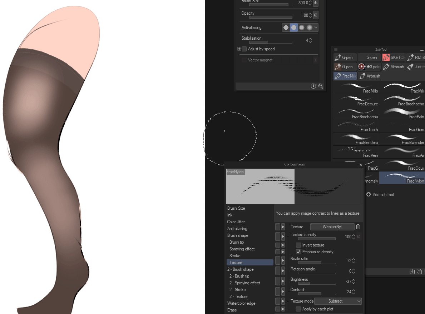The height and width of the screenshot is (314, 425).
Task: Adjust the Texture density slider
Action: click(x=317, y=239)
